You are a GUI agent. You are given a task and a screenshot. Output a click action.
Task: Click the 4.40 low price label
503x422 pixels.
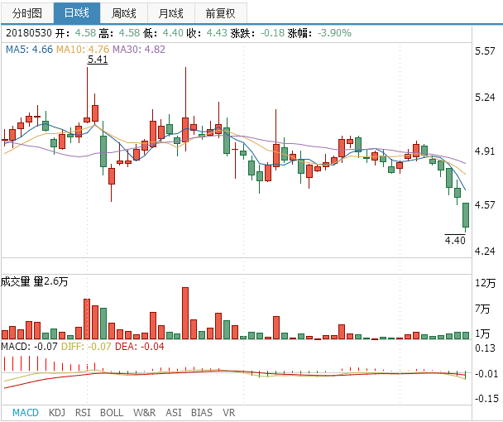point(455,240)
